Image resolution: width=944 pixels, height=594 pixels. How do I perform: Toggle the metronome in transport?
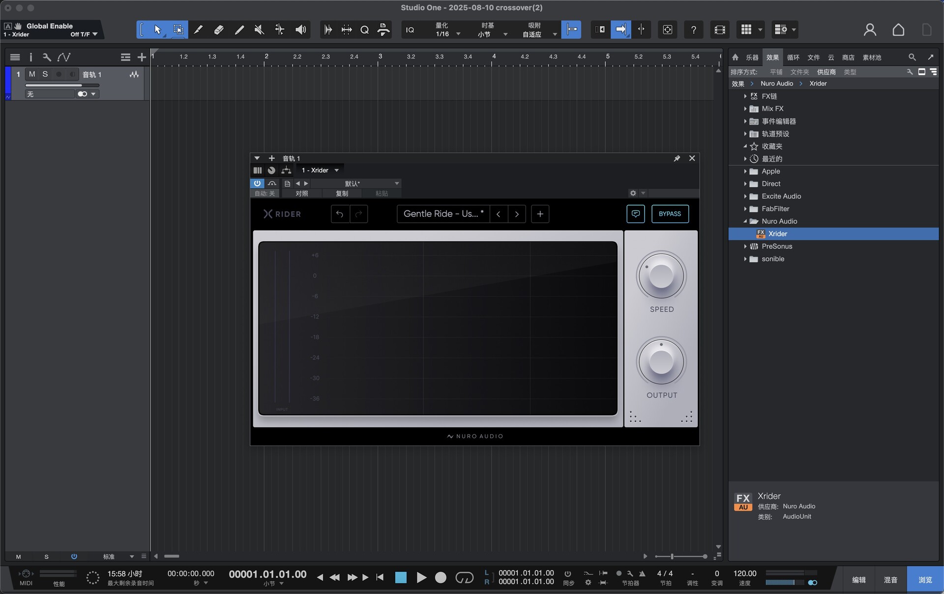[x=642, y=573]
